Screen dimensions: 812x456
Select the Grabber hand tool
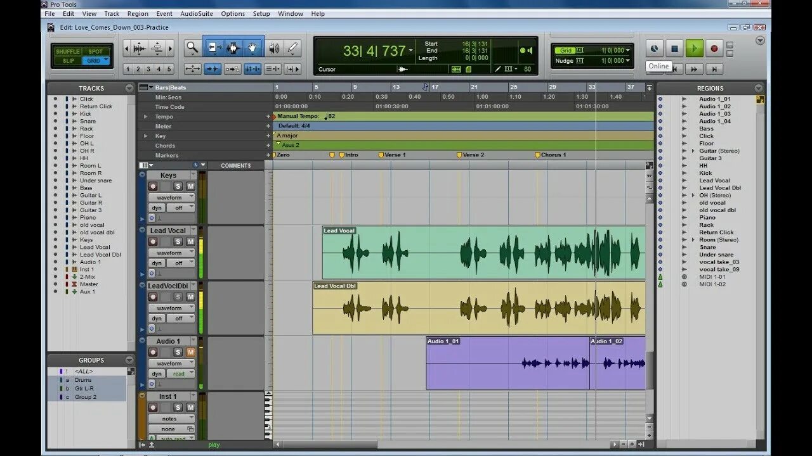pos(252,47)
